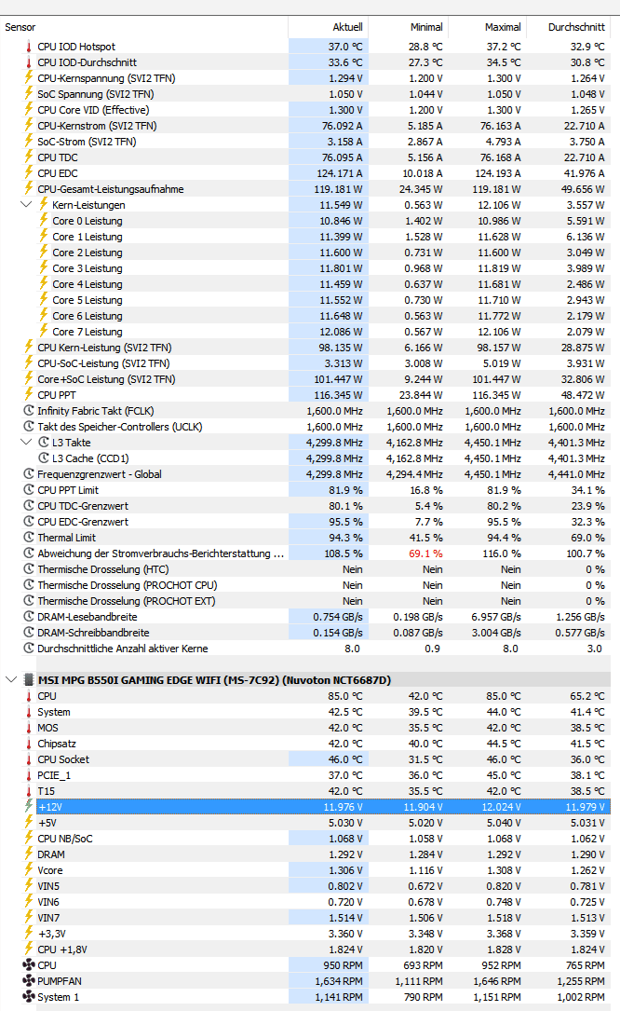Select the Chipsatz temperature row
Image resolution: width=620 pixels, height=1011 pixels.
click(x=305, y=744)
